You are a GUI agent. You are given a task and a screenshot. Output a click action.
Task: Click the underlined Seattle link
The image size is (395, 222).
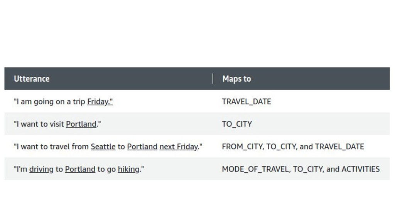click(103, 146)
